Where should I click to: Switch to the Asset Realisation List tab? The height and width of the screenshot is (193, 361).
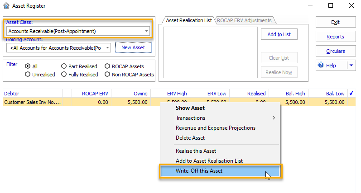pos(189,20)
